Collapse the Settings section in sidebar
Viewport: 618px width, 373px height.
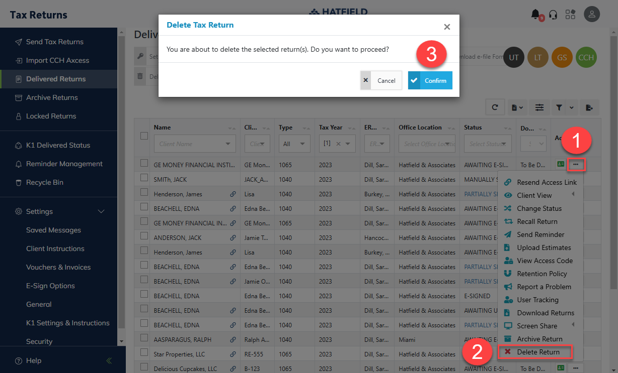101,211
